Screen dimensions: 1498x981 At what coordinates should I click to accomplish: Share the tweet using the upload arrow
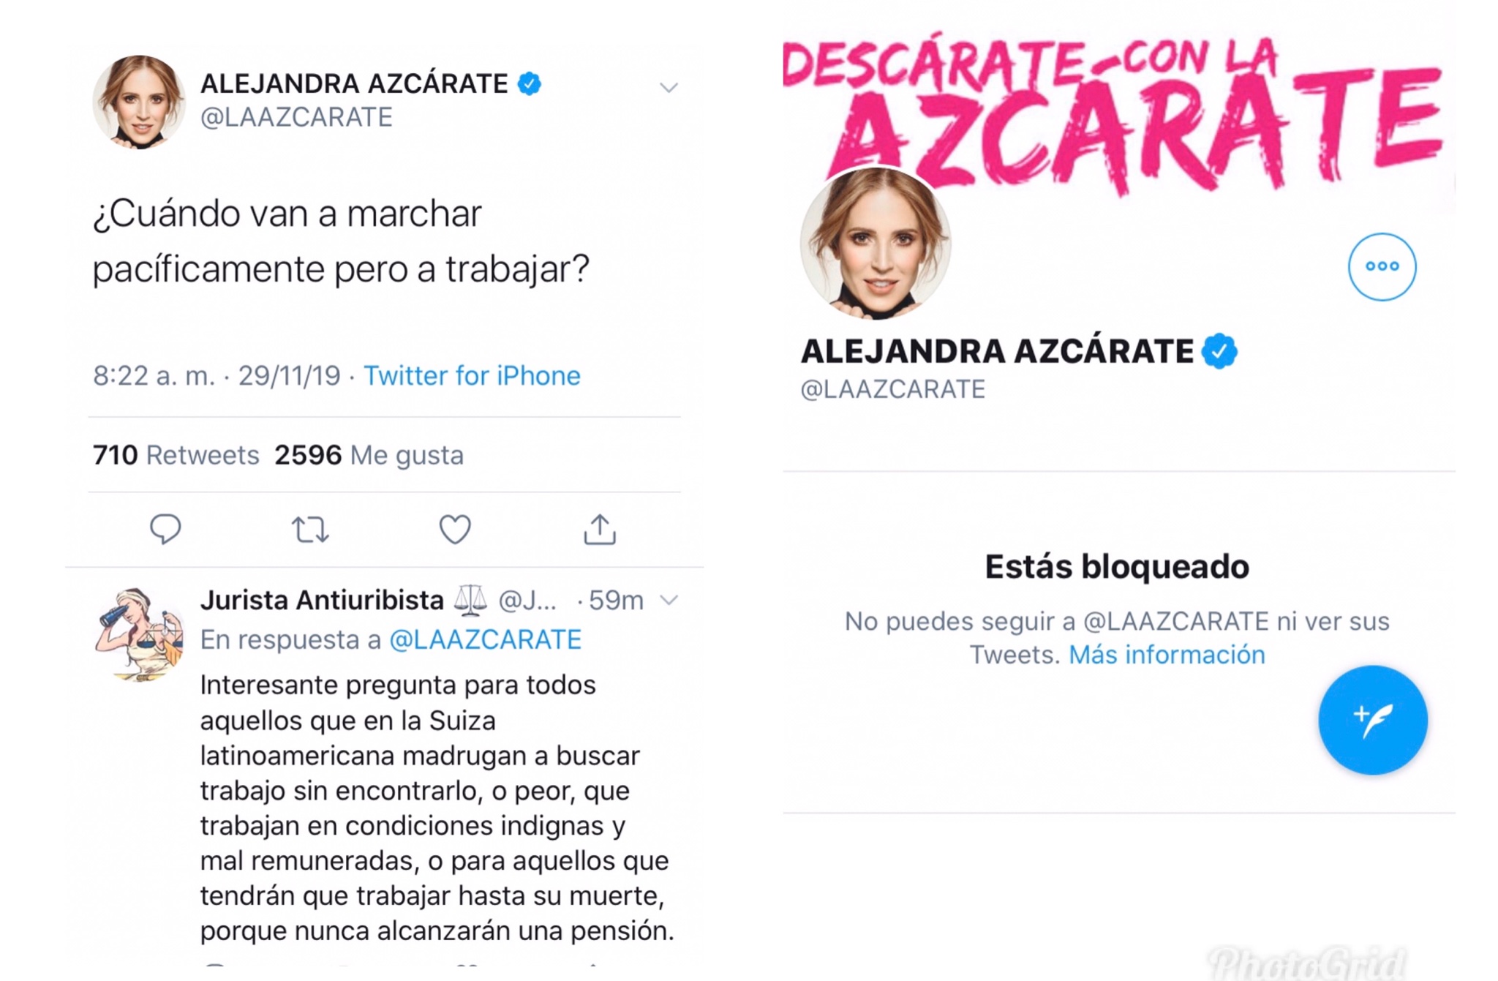pos(600,529)
